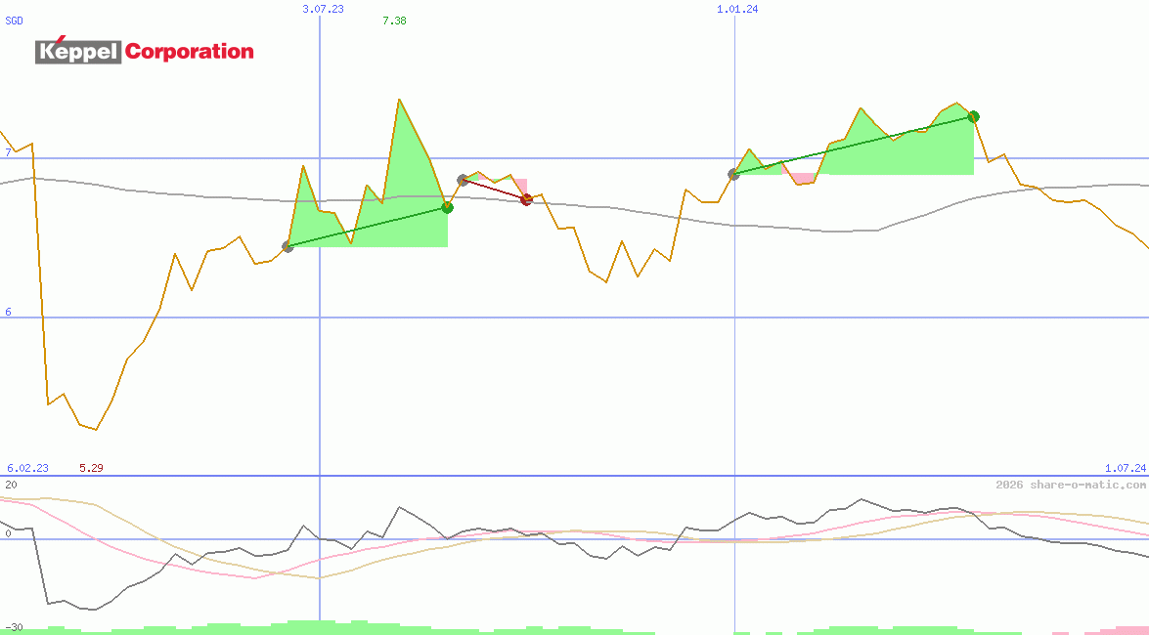Screen dimensions: 1149x635
Task: Select the 1.01.24 date label
Action: click(736, 10)
